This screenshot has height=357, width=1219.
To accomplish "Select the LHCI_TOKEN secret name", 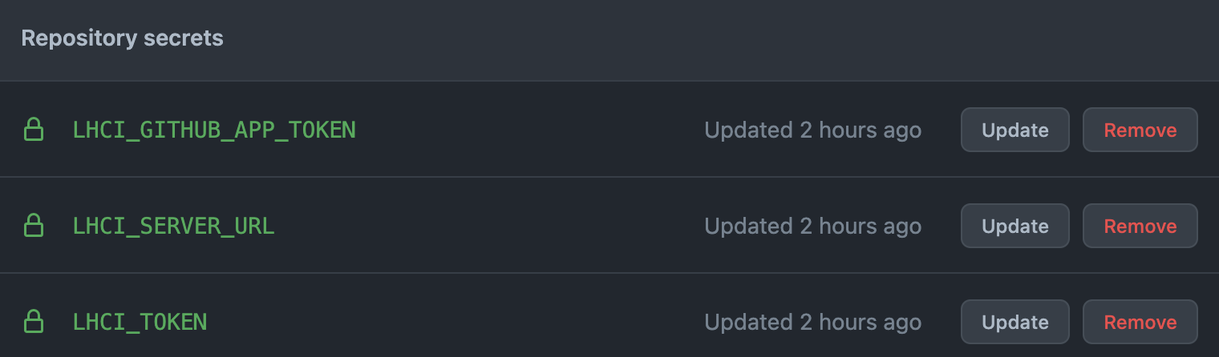I will pyautogui.click(x=140, y=322).
